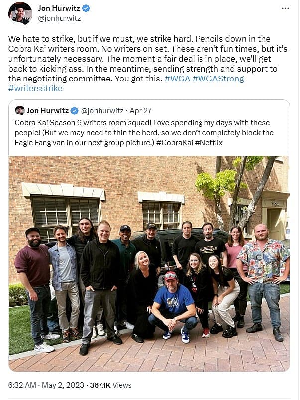Click the Jon Hurwitz display name at top
Image resolution: width=300 pixels, height=400 pixels.
59,8
